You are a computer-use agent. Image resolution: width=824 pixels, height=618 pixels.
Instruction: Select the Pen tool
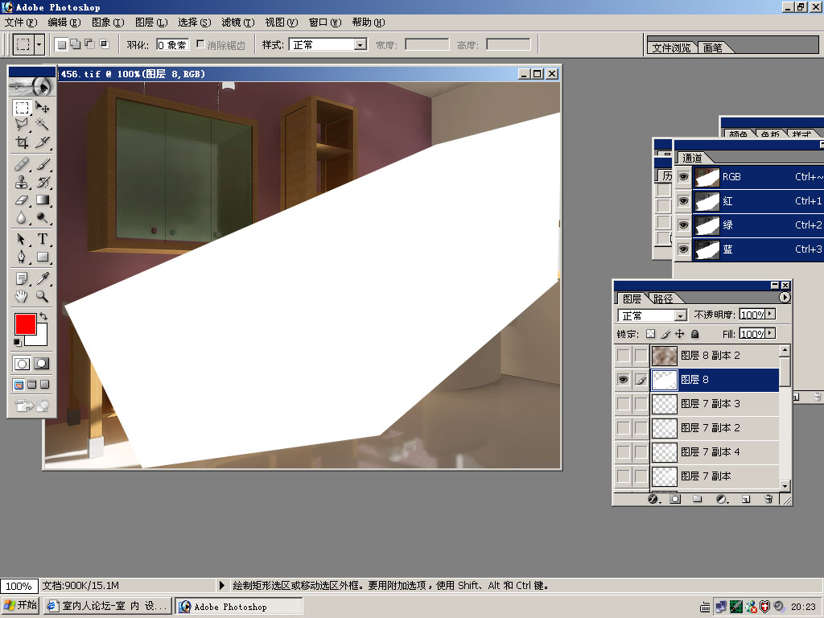click(x=22, y=257)
